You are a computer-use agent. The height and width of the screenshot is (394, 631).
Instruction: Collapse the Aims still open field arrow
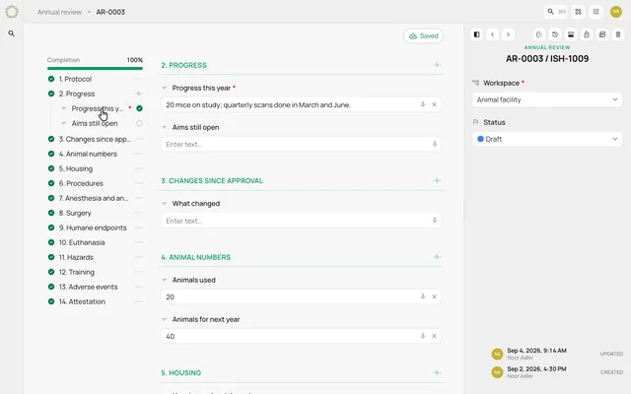click(165, 127)
